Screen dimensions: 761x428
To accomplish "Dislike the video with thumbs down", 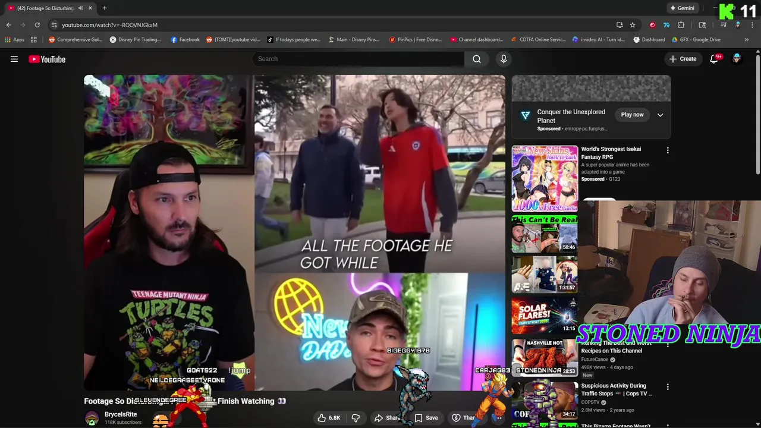I will coord(356,418).
